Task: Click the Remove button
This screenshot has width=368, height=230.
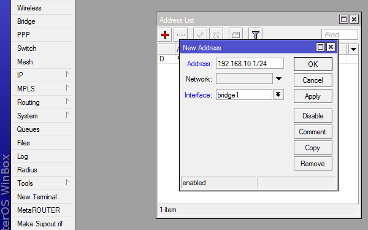Action: coord(313,164)
